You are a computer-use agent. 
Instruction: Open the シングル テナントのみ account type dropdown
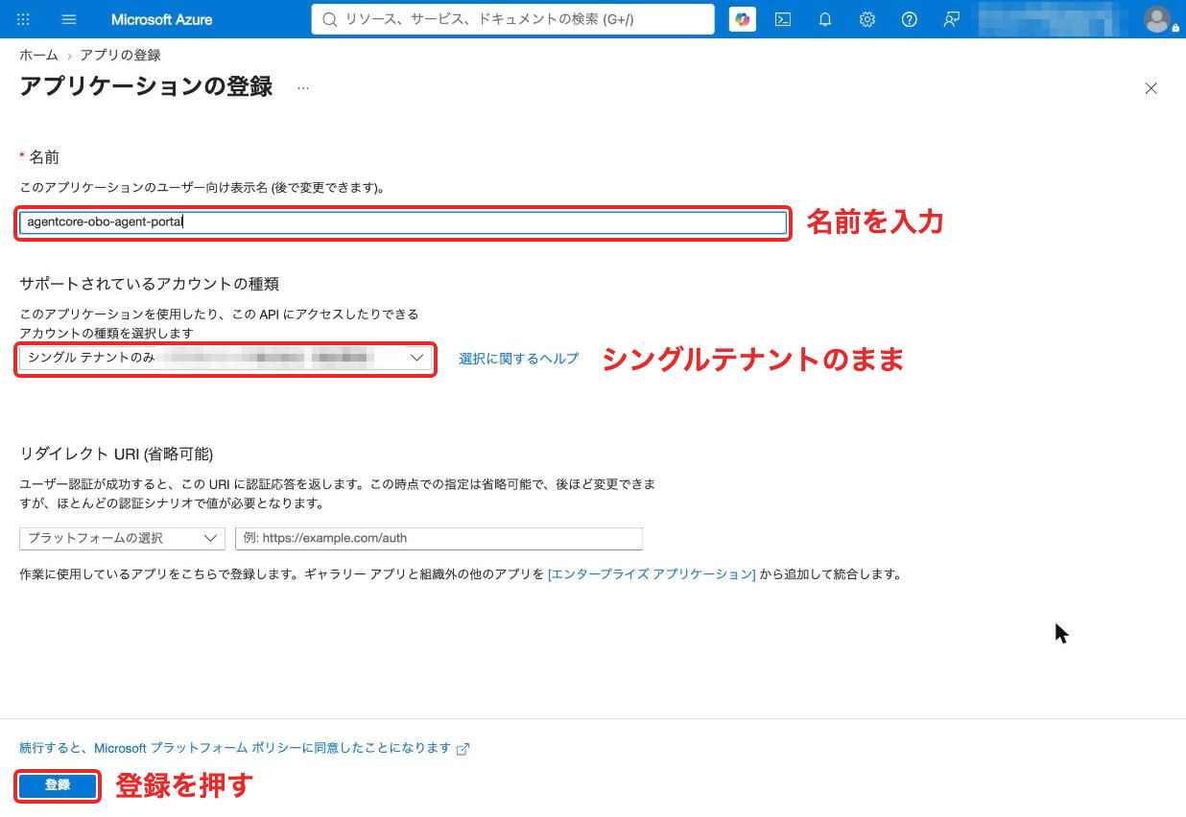click(225, 358)
